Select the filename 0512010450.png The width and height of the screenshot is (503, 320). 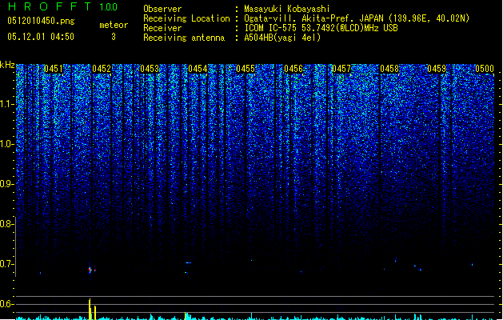[x=41, y=21]
